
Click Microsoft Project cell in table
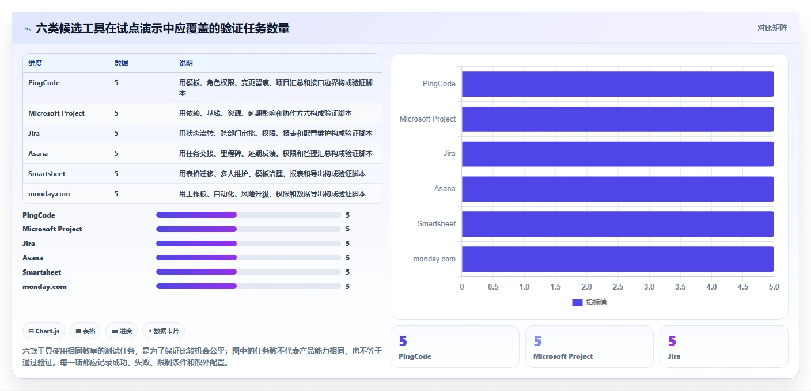(x=56, y=113)
